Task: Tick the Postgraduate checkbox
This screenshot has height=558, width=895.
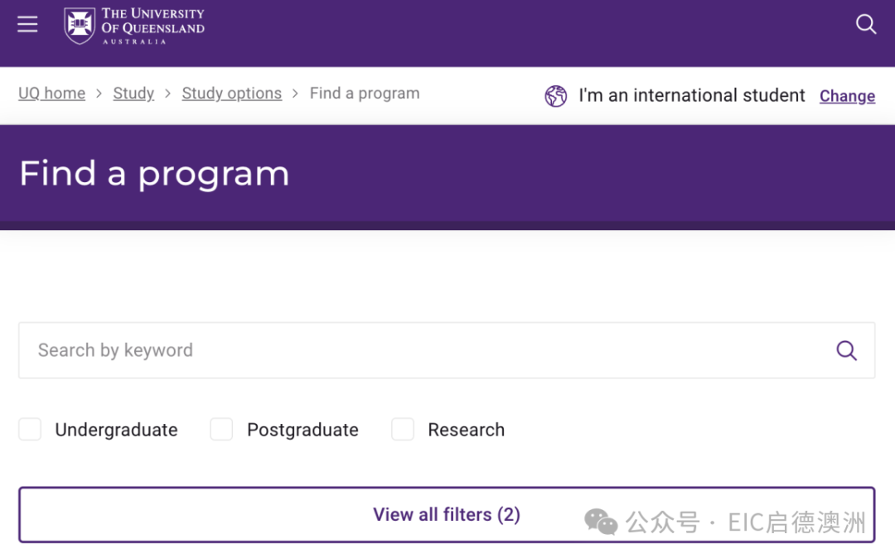Action: (221, 429)
